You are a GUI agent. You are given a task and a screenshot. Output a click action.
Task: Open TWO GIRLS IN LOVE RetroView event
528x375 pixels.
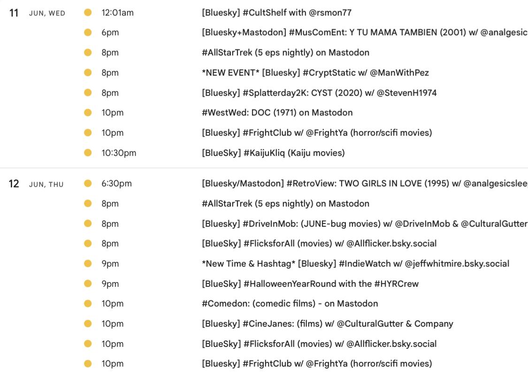pos(364,184)
